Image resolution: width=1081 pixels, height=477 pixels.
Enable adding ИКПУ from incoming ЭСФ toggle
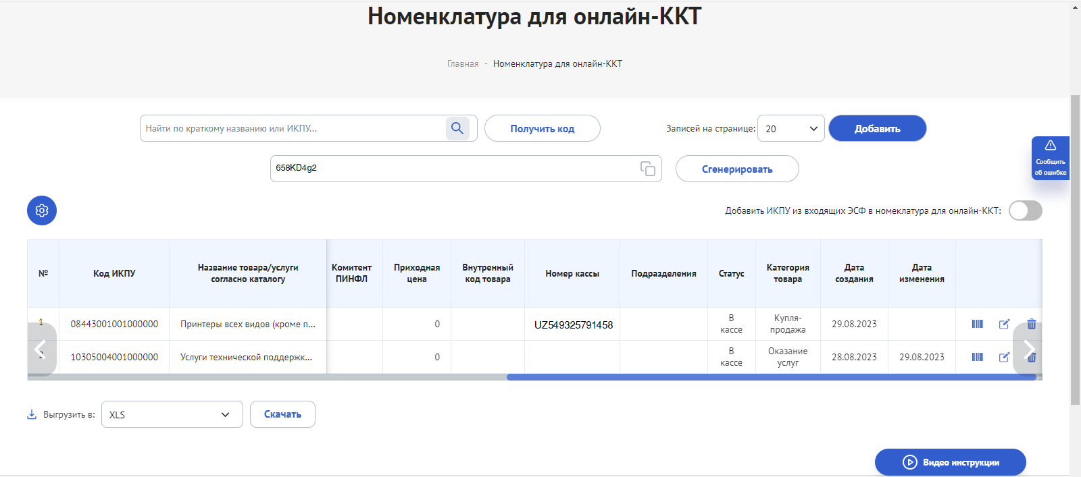coord(1025,211)
